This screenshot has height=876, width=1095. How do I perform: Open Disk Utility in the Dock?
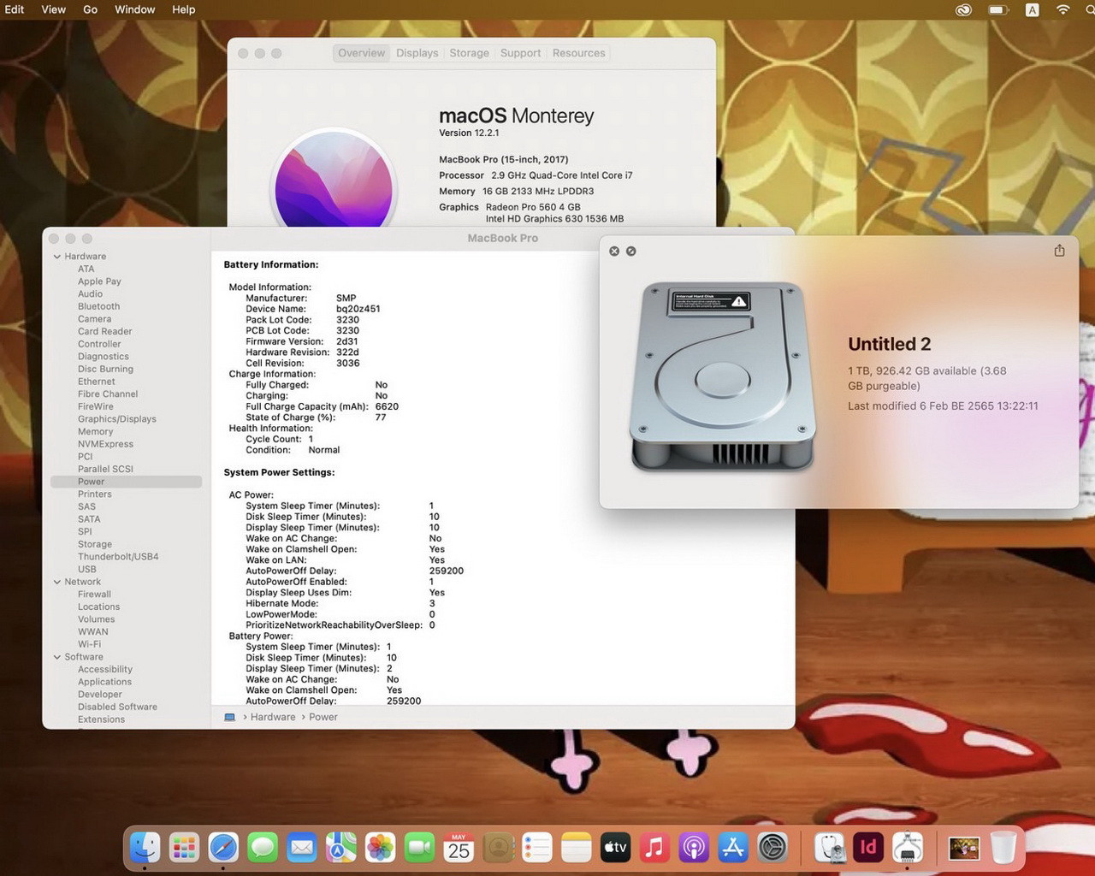[829, 848]
